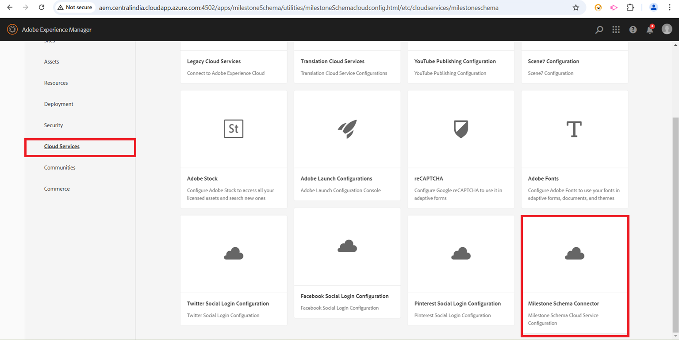Click the Not secure warning indicator
The height and width of the screenshot is (340, 679).
tap(75, 8)
